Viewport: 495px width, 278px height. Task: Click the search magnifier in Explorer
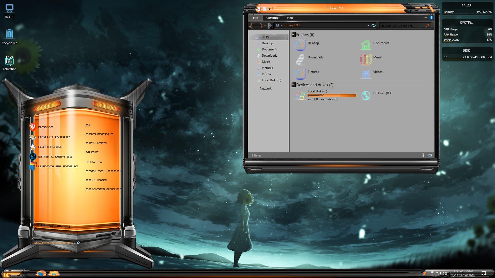click(x=427, y=25)
